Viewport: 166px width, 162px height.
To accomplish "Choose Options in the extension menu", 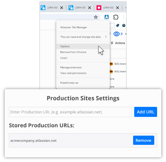I will pyautogui.click(x=83, y=46).
